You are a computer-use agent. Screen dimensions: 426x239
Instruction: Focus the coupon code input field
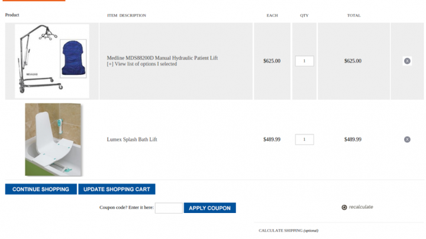(x=169, y=208)
